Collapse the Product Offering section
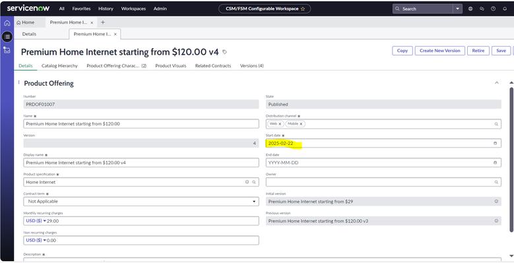The height and width of the screenshot is (263, 514). (x=497, y=83)
